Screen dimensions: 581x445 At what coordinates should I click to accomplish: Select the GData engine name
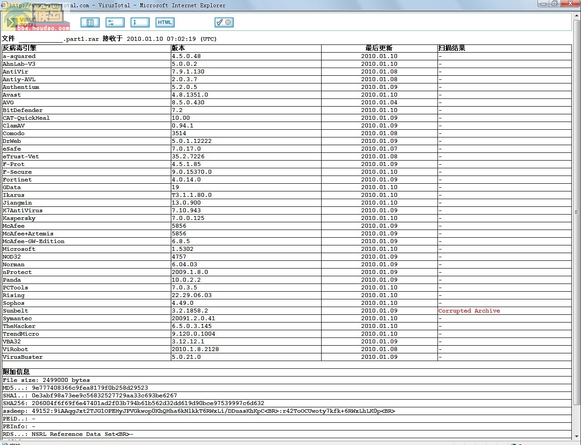point(12,187)
